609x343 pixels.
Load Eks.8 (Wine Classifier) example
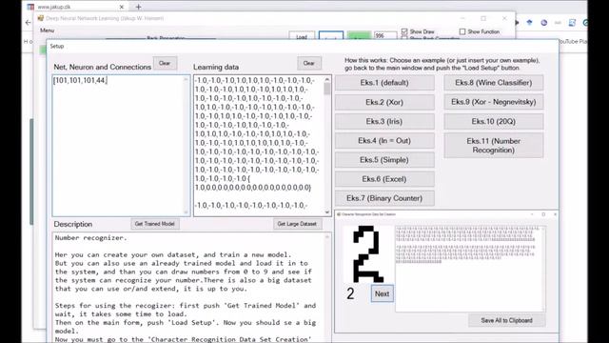coord(494,83)
